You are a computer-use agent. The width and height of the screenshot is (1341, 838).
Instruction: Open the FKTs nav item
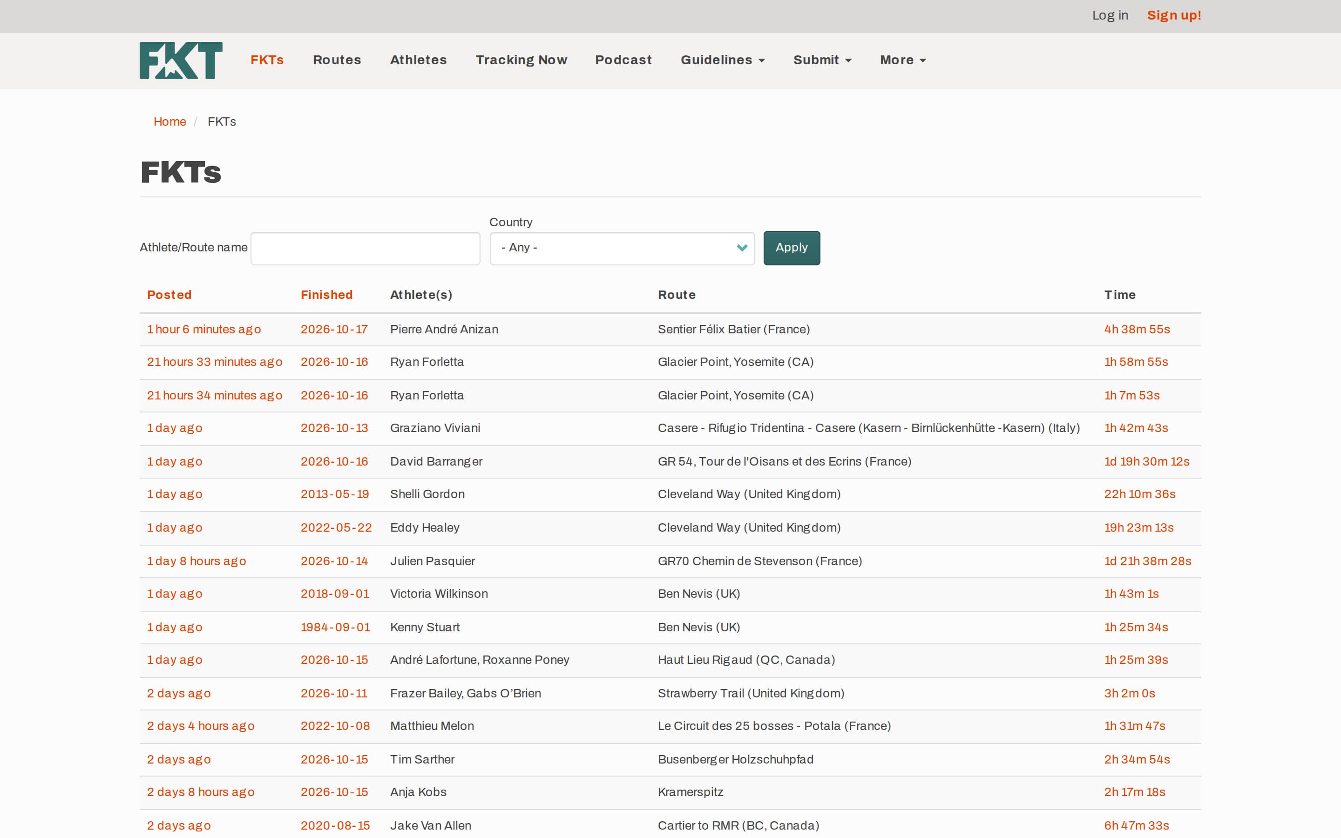click(x=267, y=60)
